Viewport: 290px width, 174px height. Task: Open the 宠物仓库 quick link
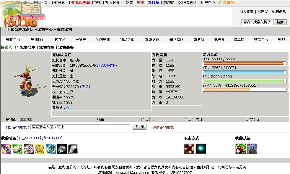click(27, 47)
